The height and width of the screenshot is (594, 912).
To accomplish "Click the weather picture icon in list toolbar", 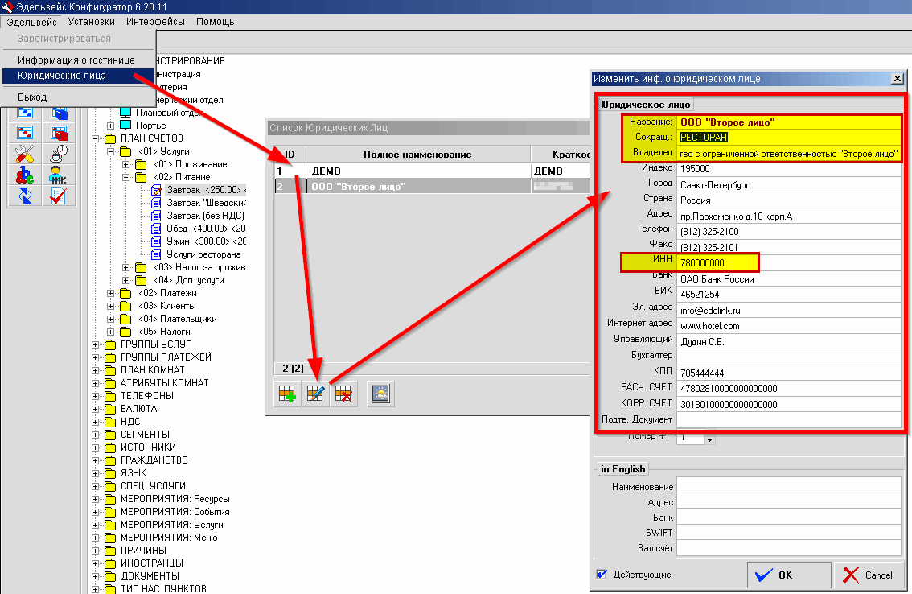I will (x=380, y=394).
